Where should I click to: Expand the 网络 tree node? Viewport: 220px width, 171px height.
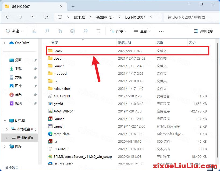(5, 146)
